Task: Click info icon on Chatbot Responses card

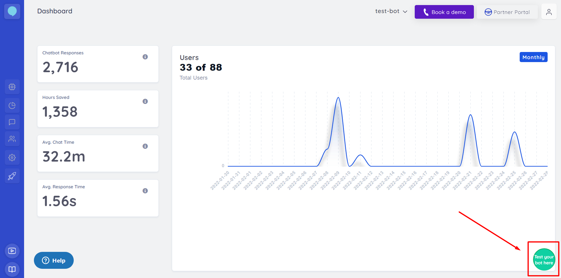Action: (x=145, y=57)
